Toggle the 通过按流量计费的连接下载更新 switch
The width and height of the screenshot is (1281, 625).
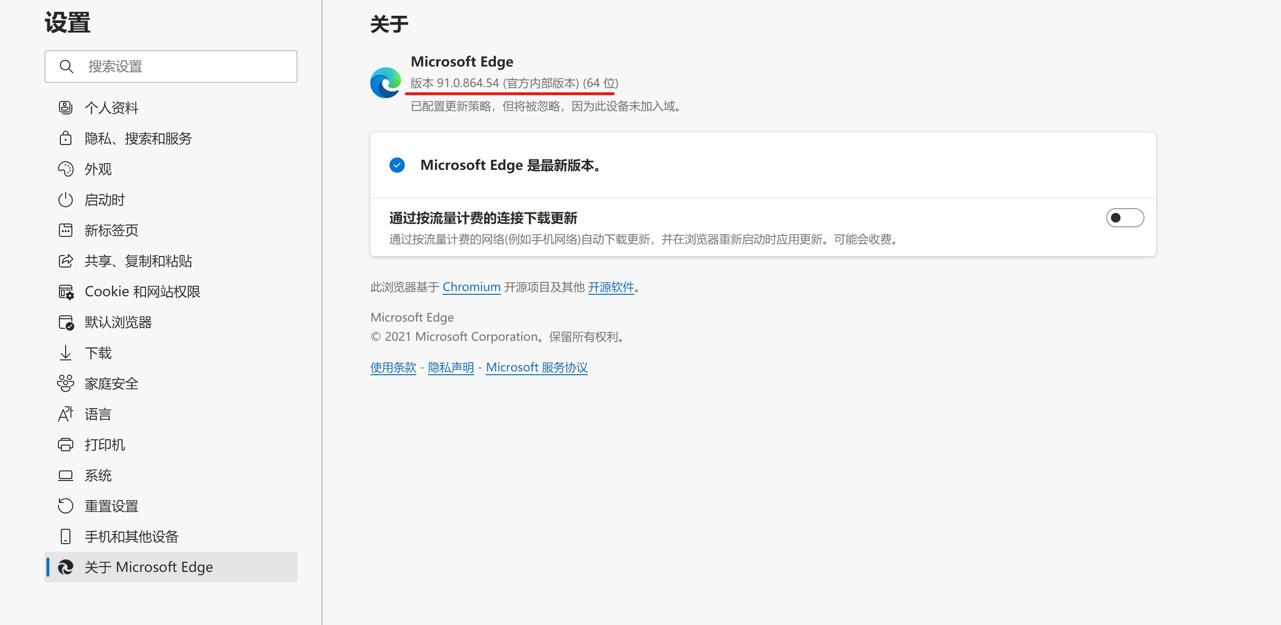pyautogui.click(x=1124, y=218)
